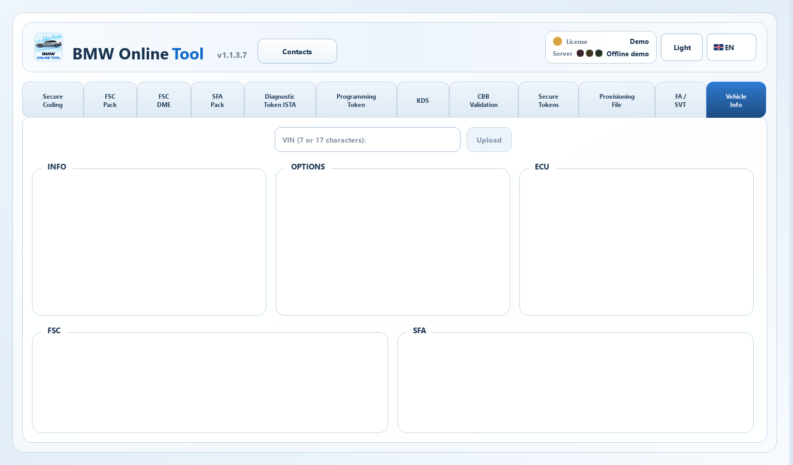Open the Provisioning File tab
The image size is (793, 465).
click(617, 100)
